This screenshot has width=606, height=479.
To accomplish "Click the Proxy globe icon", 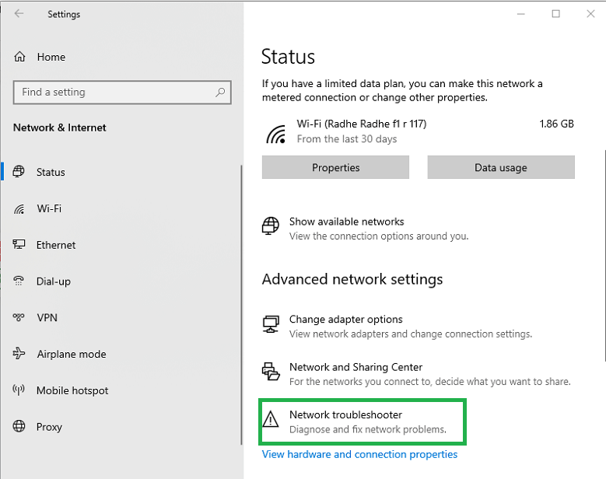I will coord(19,426).
